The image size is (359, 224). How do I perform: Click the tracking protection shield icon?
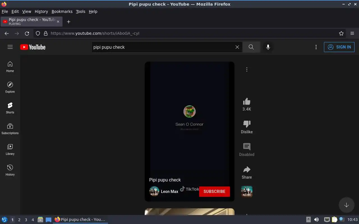(x=38, y=33)
